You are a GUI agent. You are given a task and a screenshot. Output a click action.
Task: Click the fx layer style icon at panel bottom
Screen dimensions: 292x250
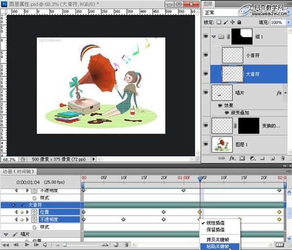click(232, 158)
